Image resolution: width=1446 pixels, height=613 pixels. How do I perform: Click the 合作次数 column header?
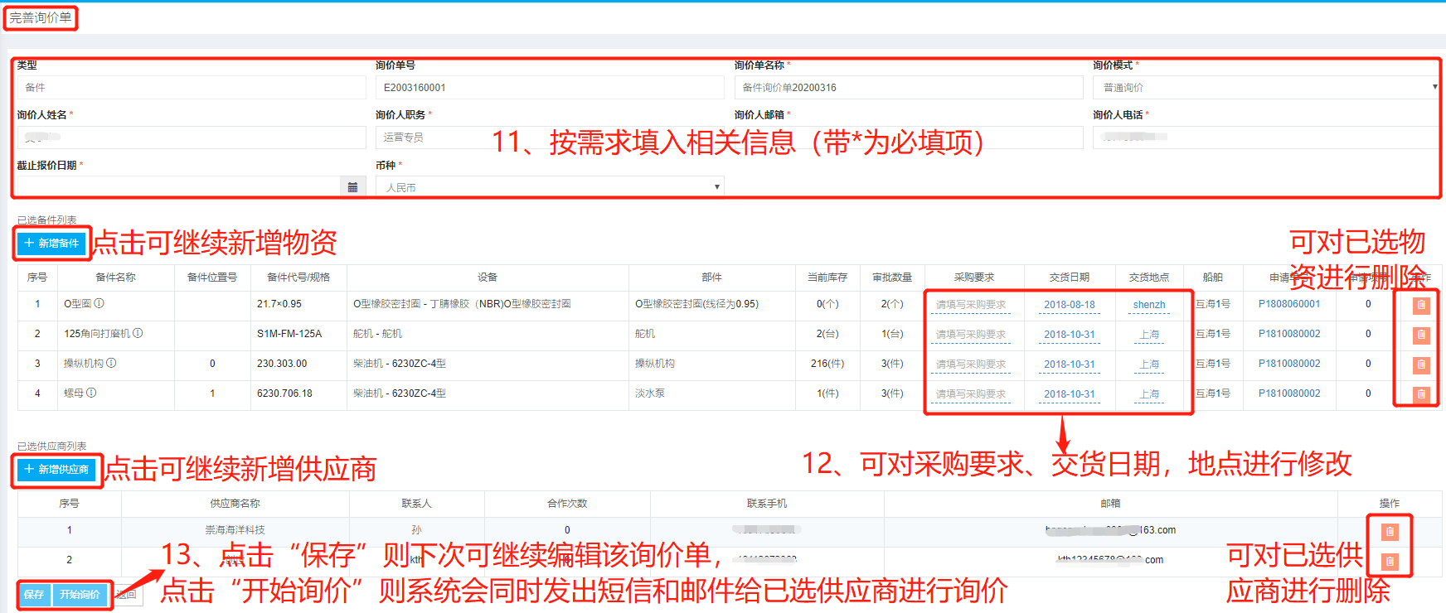pos(567,504)
